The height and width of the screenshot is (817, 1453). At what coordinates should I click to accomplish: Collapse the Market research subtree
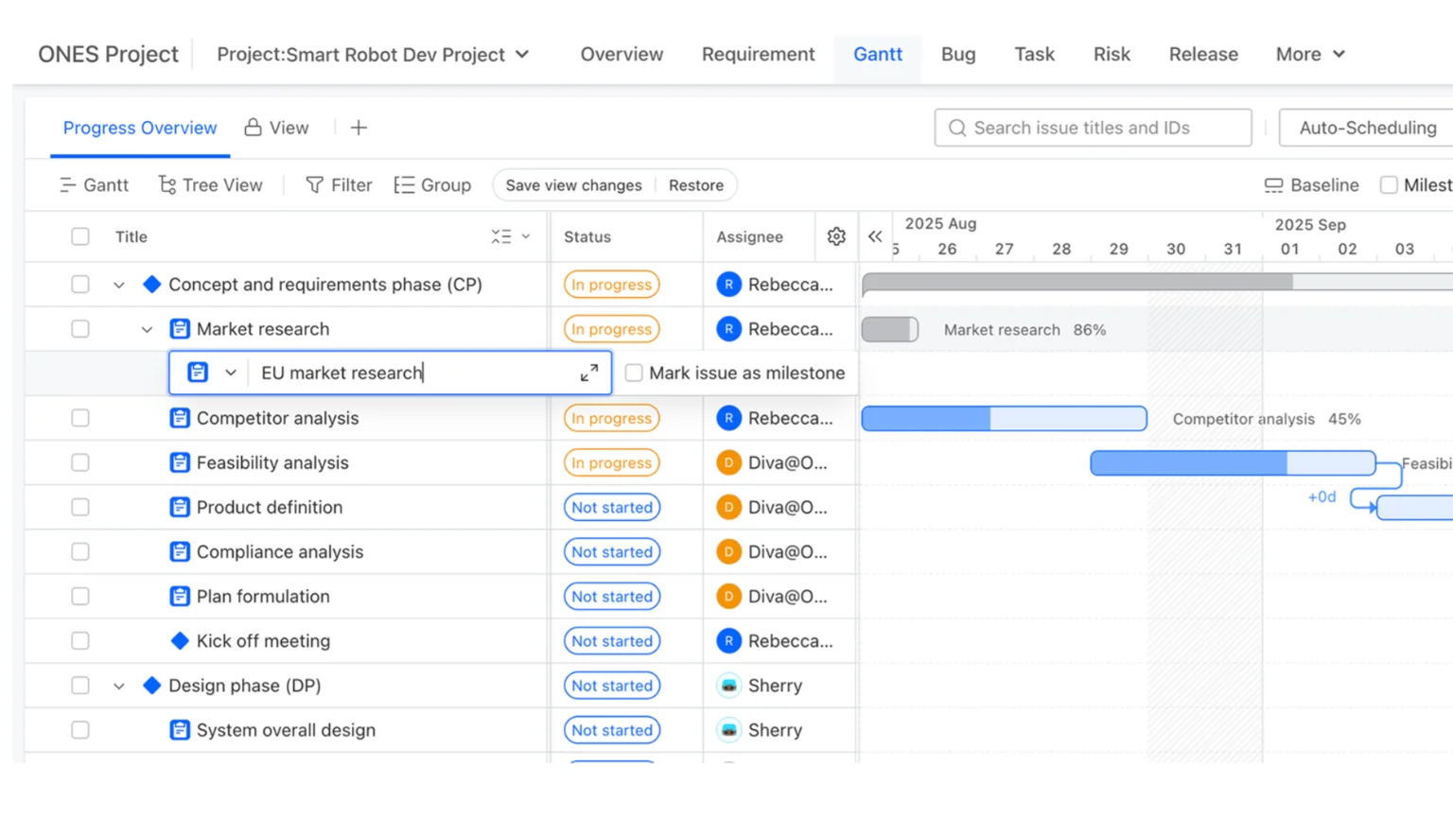coord(147,329)
